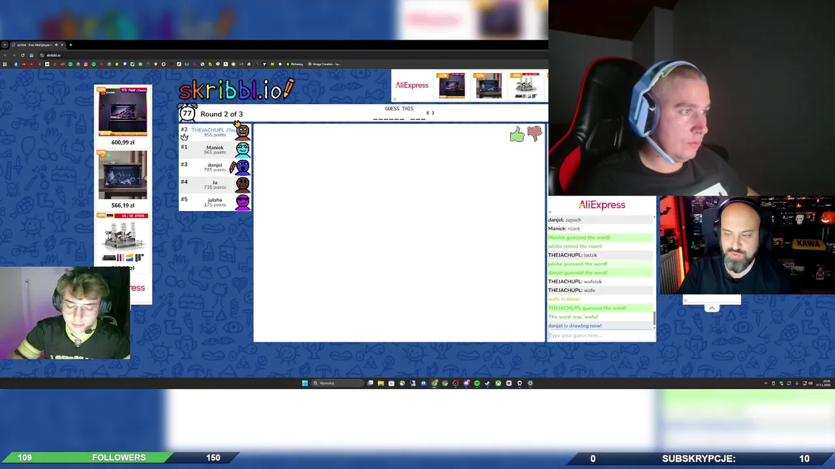Screen dimensions: 835x469
Task: Select THEJACHUPL's avatar in player list
Action: click(x=242, y=131)
